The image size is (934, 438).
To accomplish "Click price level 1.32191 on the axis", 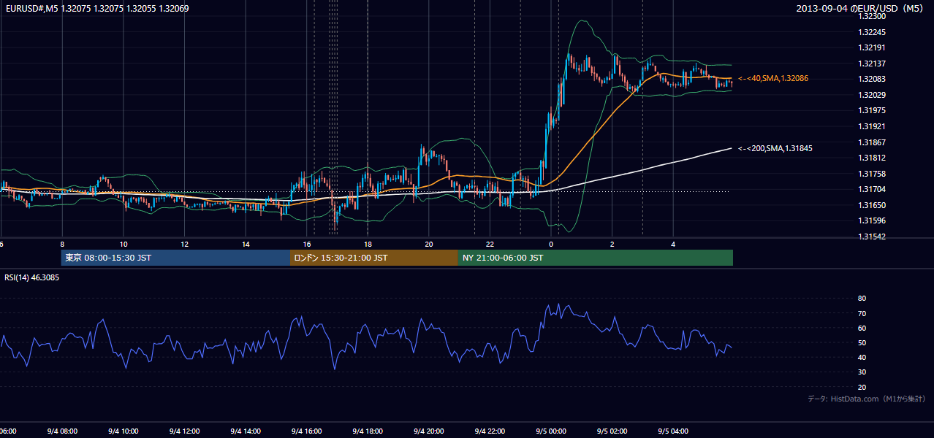I will 871,47.
